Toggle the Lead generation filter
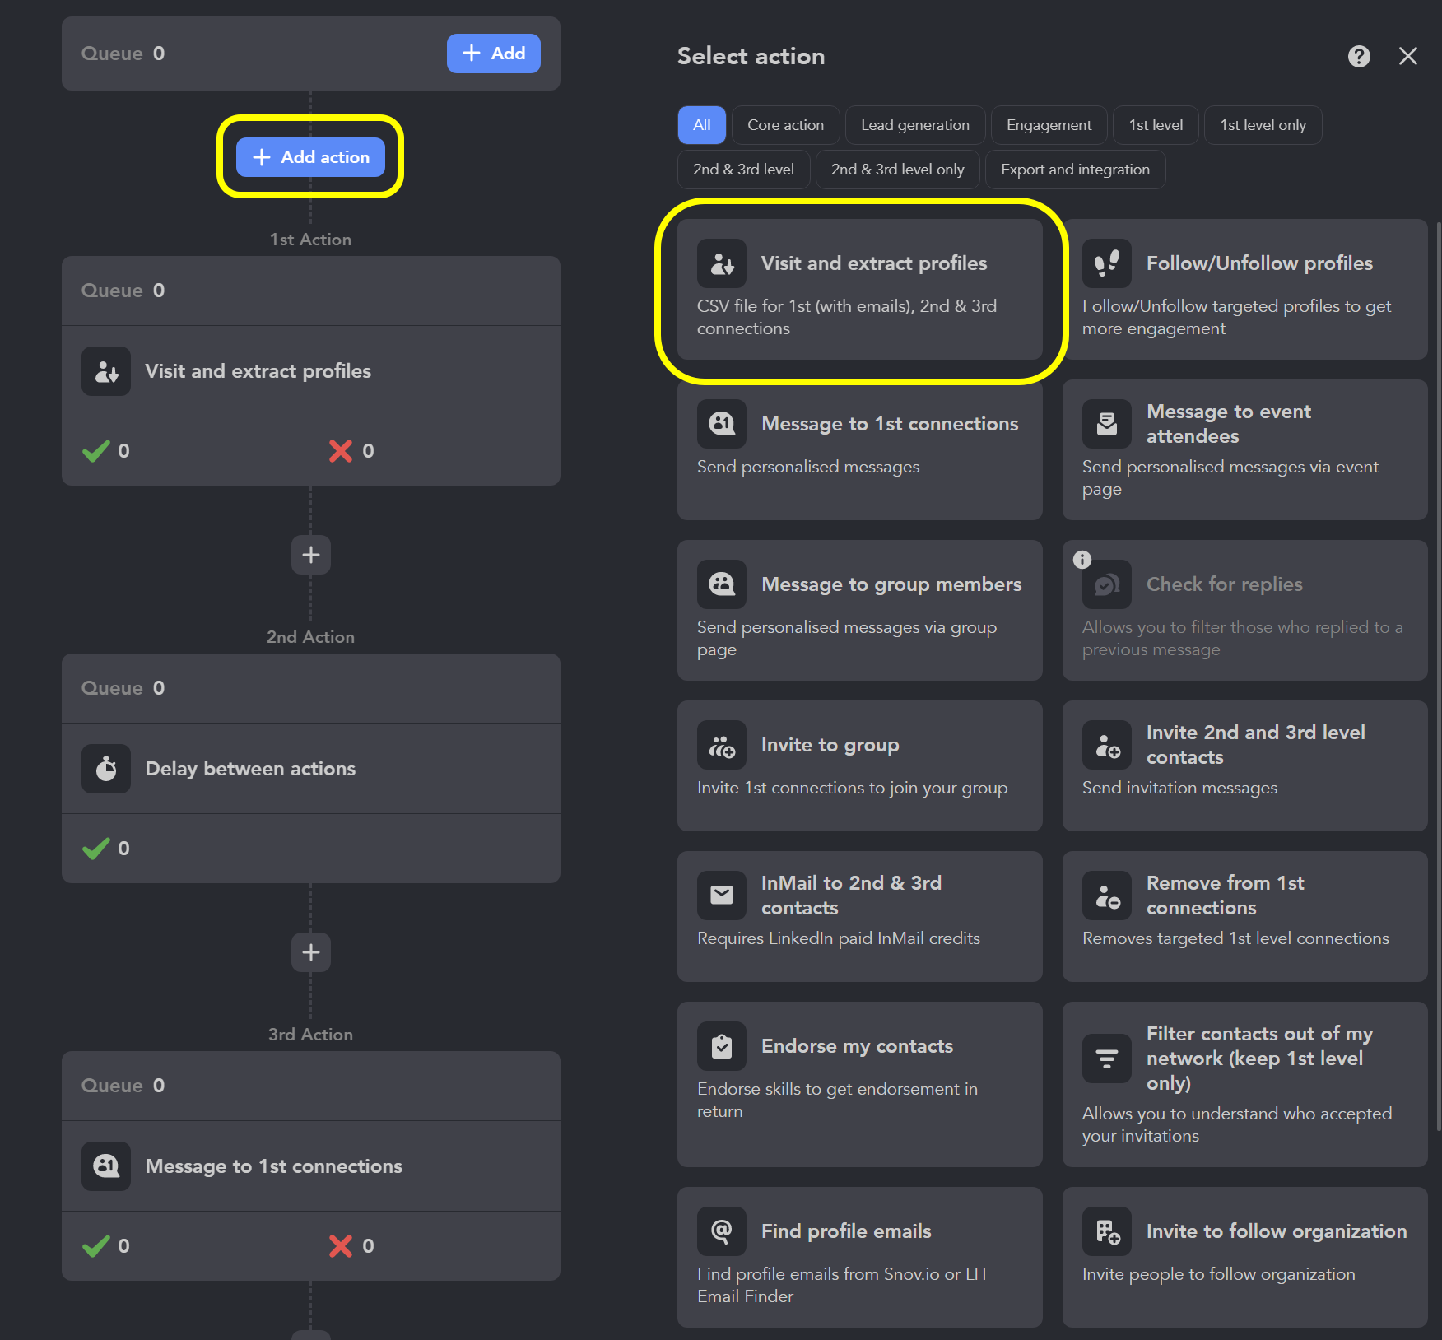Viewport: 1442px width, 1340px height. pos(914,124)
